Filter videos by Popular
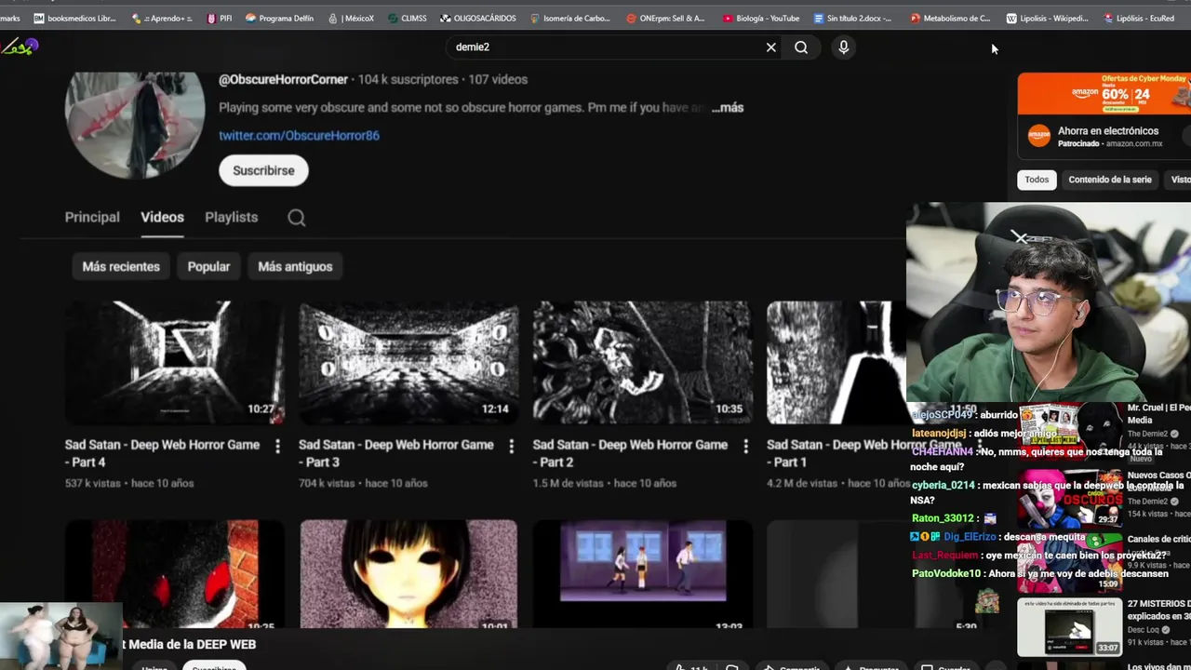 point(208,266)
